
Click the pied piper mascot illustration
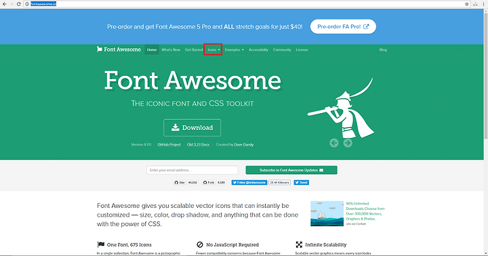click(x=342, y=108)
